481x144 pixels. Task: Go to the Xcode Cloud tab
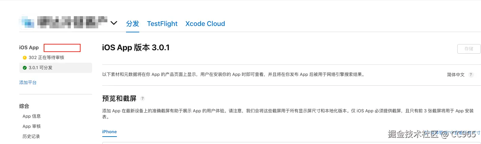click(x=205, y=24)
